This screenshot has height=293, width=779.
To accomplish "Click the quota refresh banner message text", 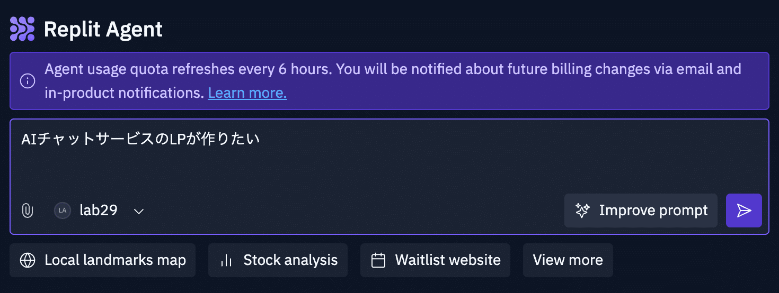I will (392, 69).
